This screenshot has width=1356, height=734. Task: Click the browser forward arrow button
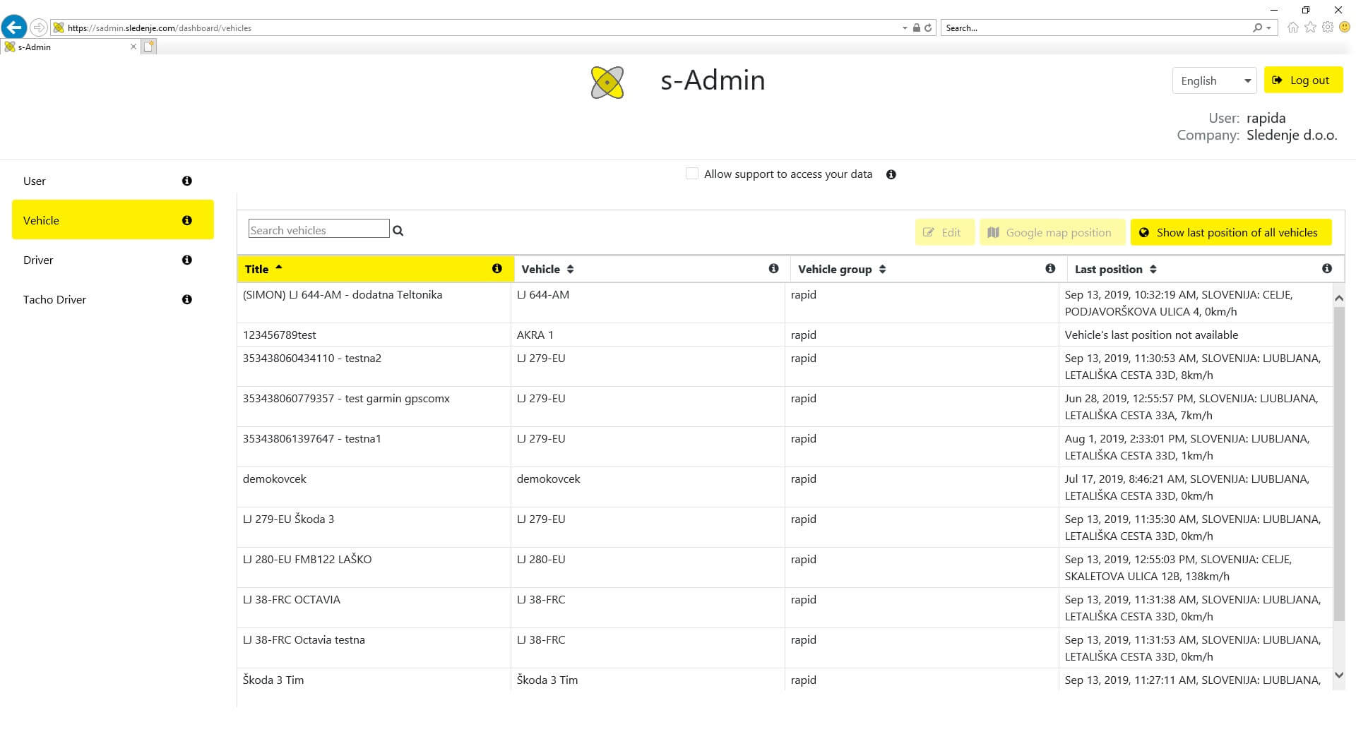point(39,28)
